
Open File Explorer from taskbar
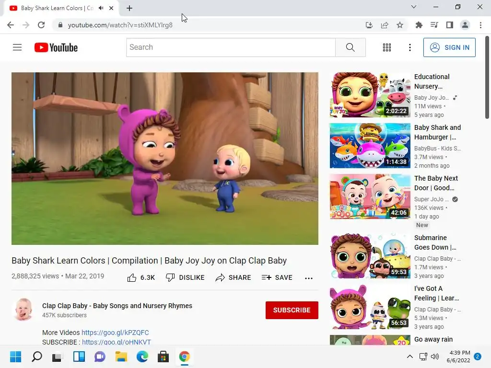[121, 356]
